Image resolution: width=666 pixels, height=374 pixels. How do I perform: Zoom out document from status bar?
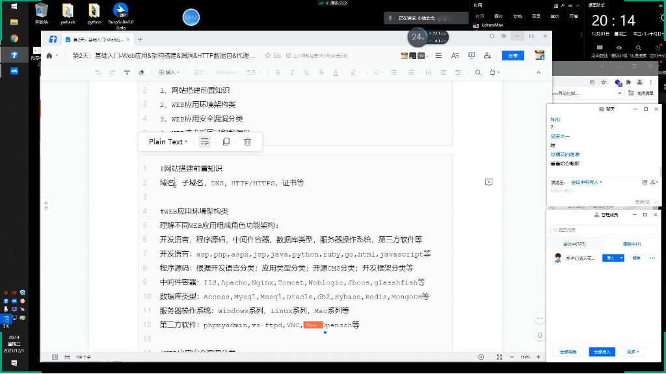[512, 357]
